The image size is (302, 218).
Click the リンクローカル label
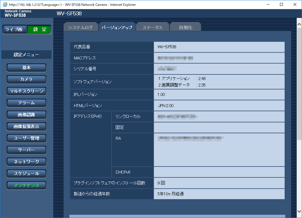point(128,116)
